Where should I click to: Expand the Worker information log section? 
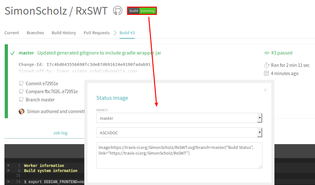tap(9, 165)
